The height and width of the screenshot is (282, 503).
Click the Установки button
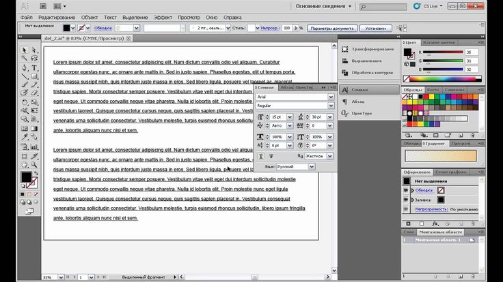(x=375, y=29)
